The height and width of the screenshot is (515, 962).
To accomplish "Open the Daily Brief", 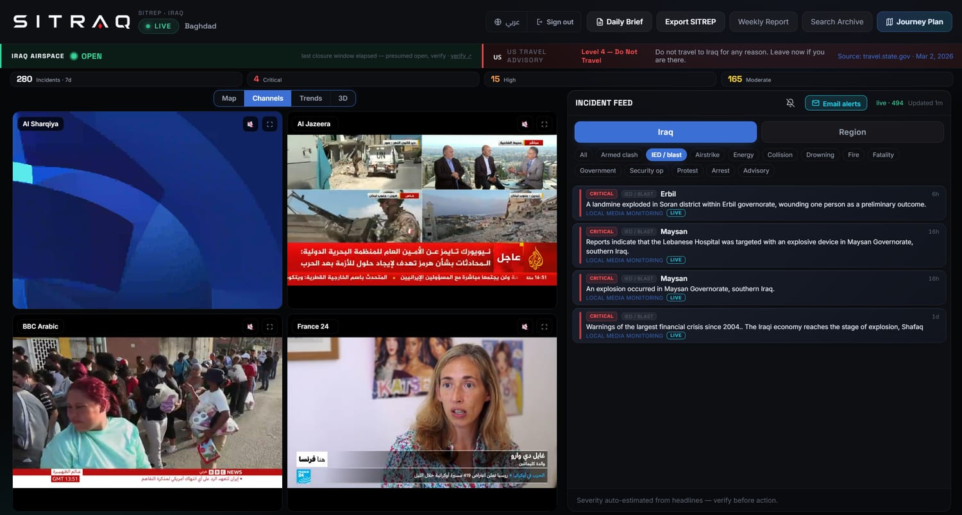I will 620,22.
